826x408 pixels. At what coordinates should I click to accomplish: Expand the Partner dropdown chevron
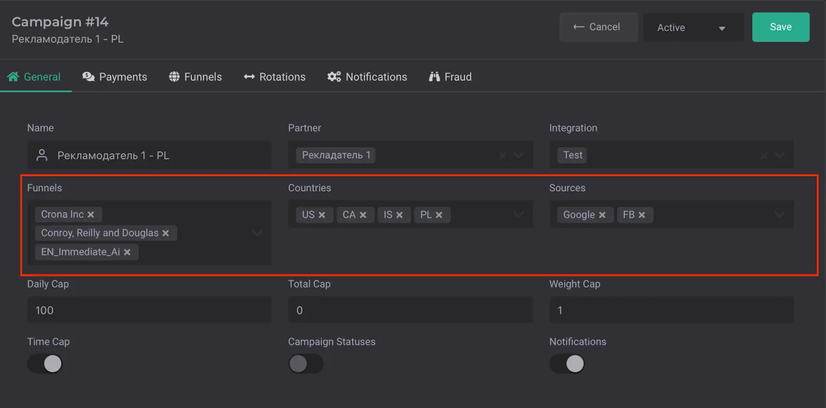click(x=519, y=155)
